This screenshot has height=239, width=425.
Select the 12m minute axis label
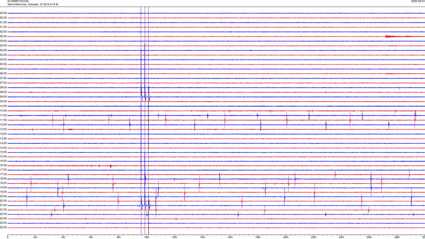pyautogui.click(x=174, y=237)
